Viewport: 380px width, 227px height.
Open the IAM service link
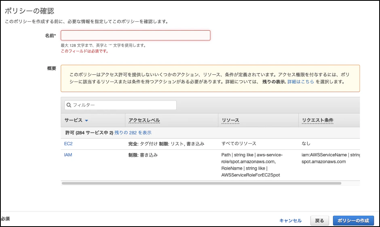click(68, 155)
